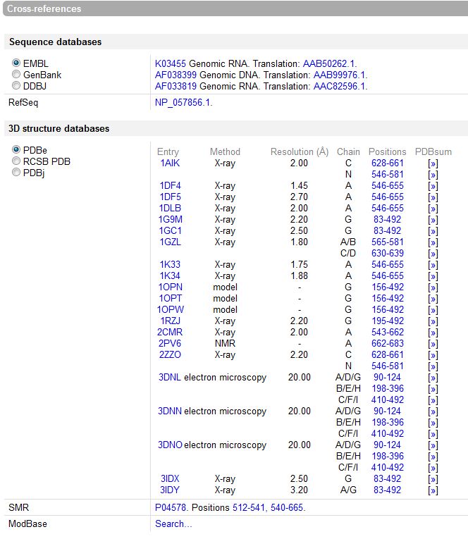Open PDBsum arrow link for entry 1DF4
The width and height of the screenshot is (468, 539).
pyautogui.click(x=433, y=186)
